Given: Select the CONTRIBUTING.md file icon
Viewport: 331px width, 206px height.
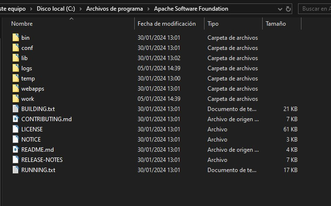Looking at the screenshot, I should (x=16, y=119).
